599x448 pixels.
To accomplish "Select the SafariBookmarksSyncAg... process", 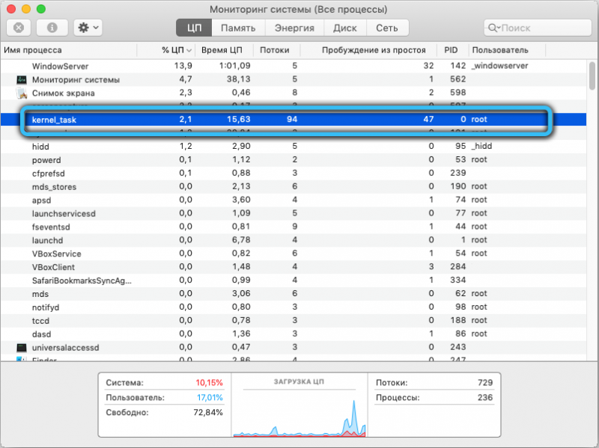I will tap(294, 280).
